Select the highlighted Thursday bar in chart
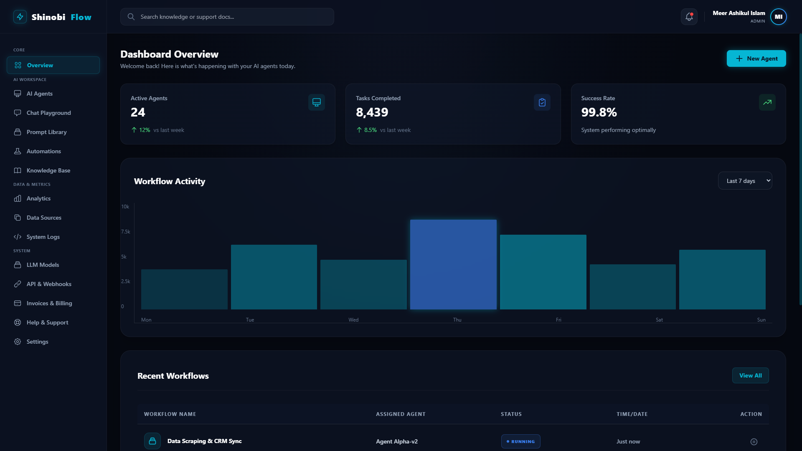This screenshot has width=802, height=451. [x=453, y=265]
